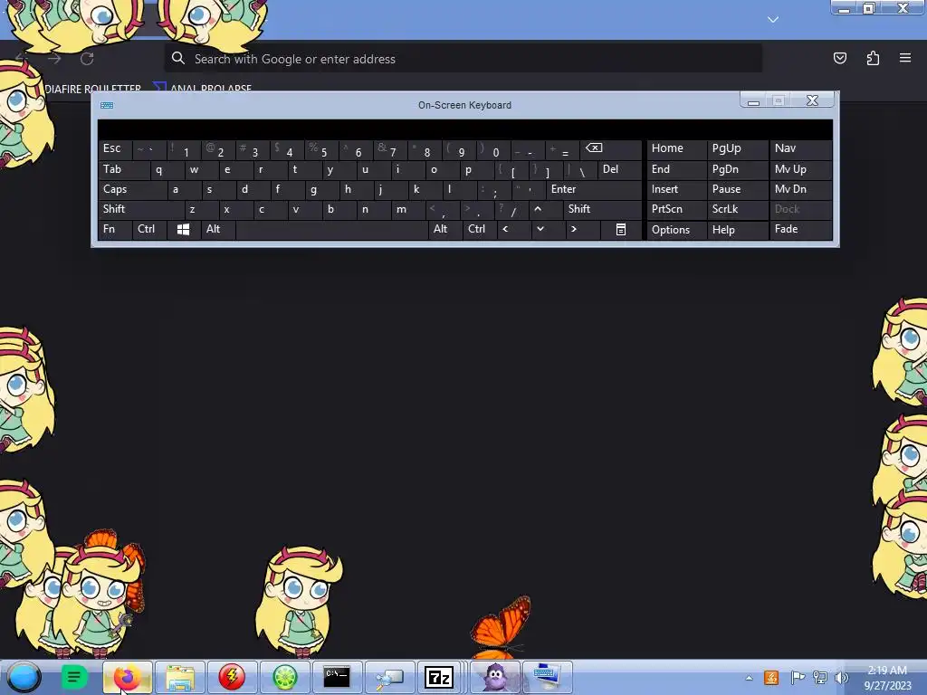Open the red lightning bolt taskbar app
The width and height of the screenshot is (927, 695).
click(232, 677)
